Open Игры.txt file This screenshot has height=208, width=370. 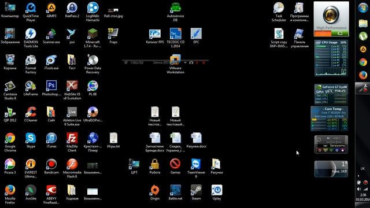click(x=113, y=140)
